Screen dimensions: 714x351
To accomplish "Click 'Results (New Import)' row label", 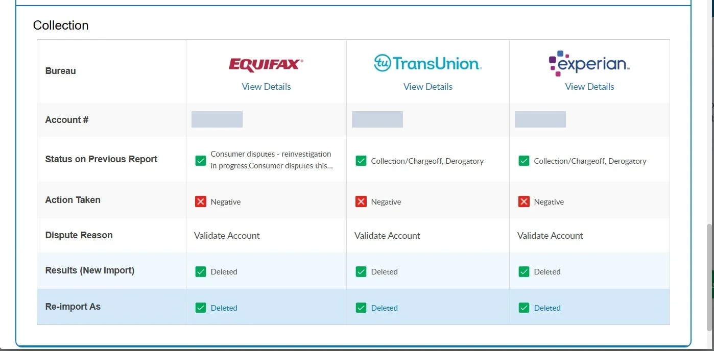I will [x=90, y=270].
